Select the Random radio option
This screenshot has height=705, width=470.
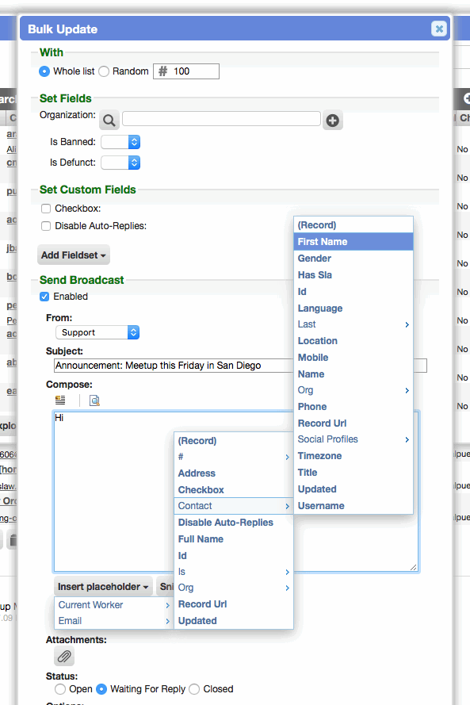point(104,71)
